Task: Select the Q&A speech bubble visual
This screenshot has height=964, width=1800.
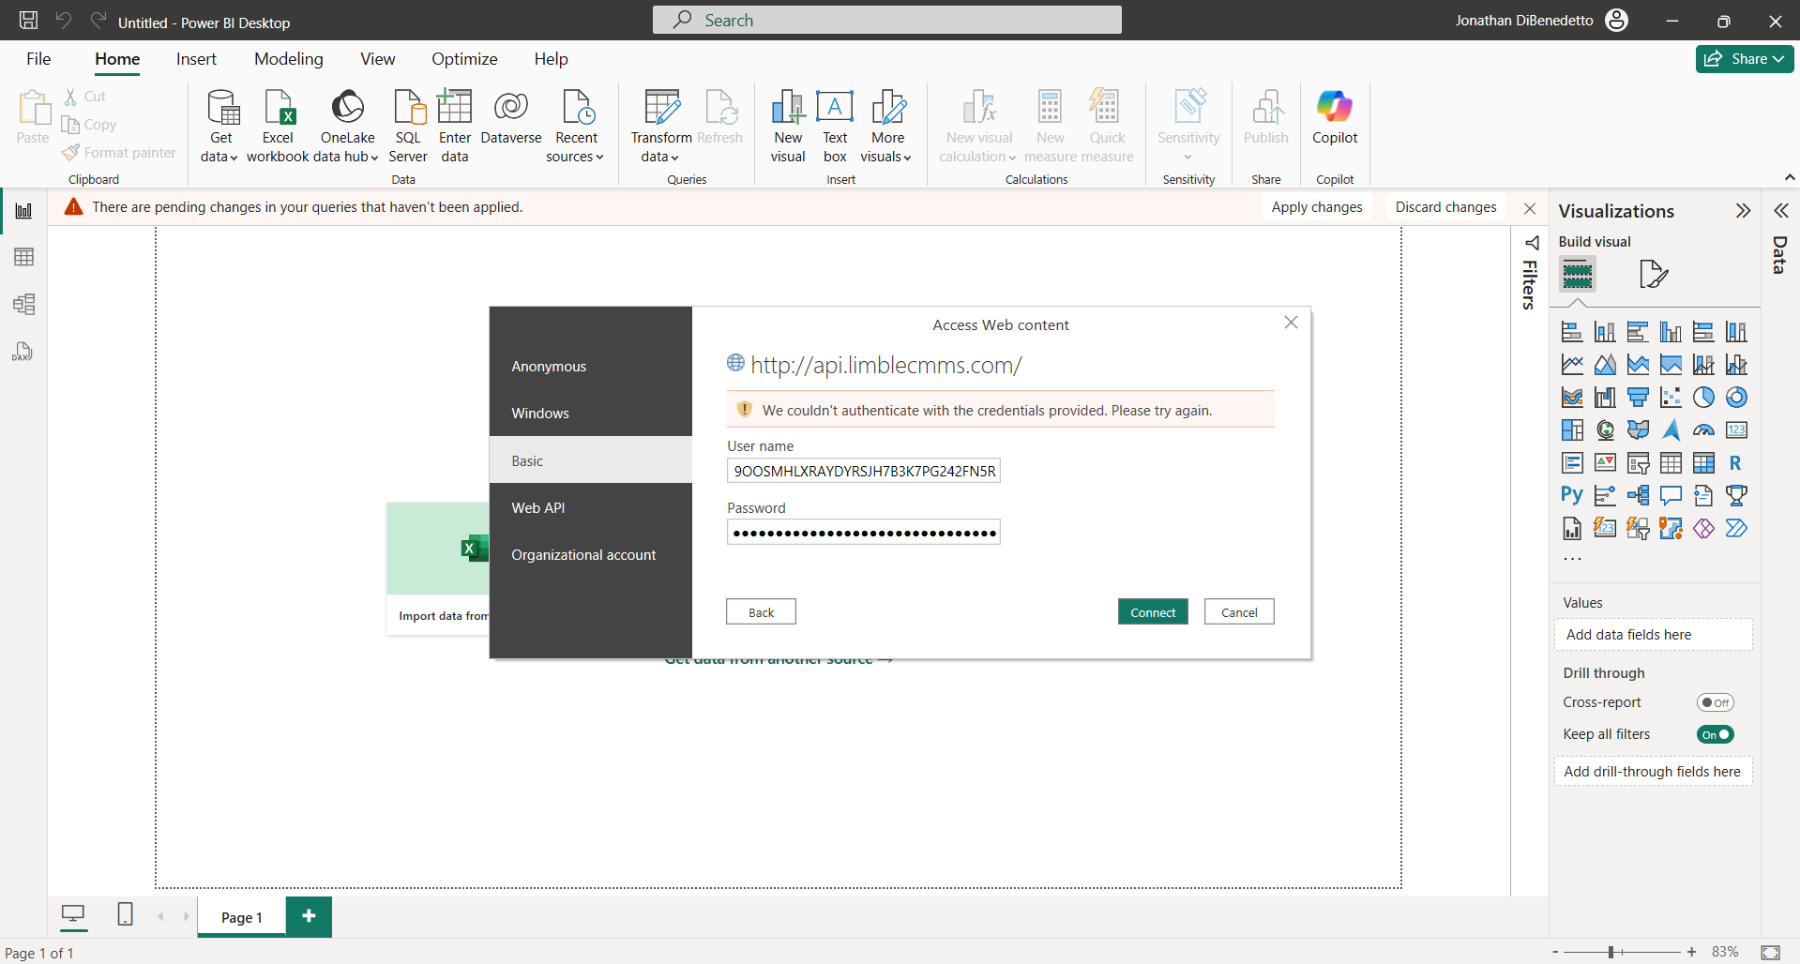Action: [1671, 495]
